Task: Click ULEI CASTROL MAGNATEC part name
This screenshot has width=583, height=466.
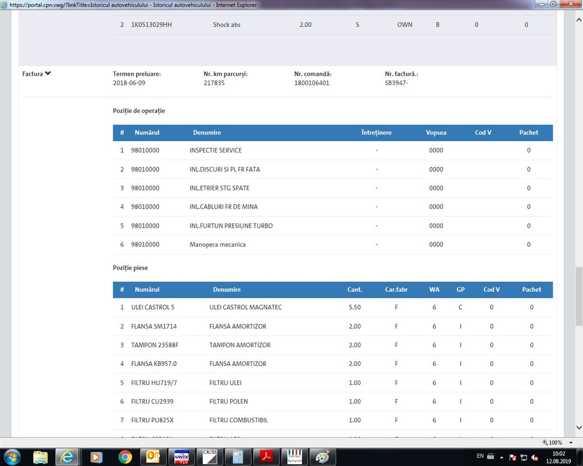Action: 245,308
